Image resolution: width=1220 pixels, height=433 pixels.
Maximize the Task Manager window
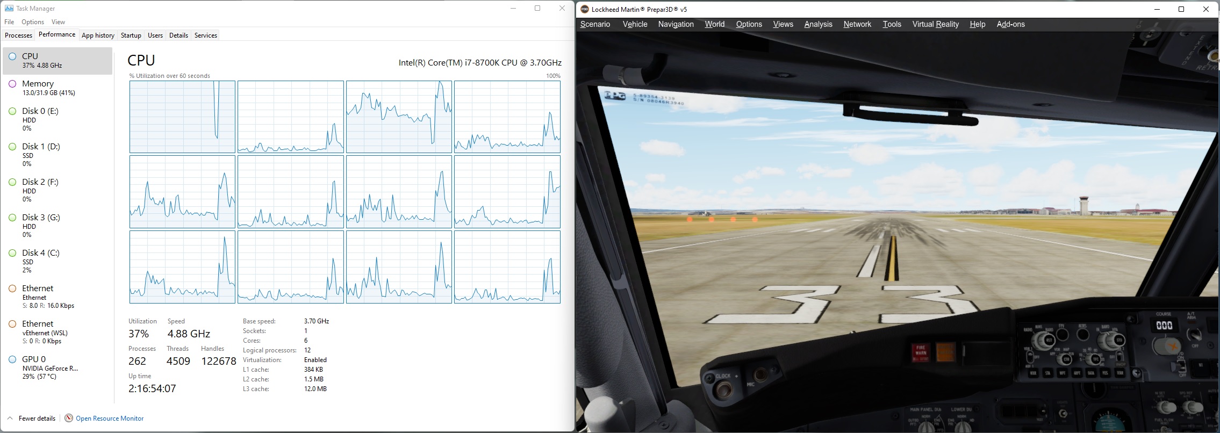[x=537, y=8]
